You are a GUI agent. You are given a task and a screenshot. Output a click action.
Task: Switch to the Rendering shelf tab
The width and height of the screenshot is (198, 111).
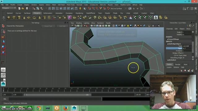point(79,13)
